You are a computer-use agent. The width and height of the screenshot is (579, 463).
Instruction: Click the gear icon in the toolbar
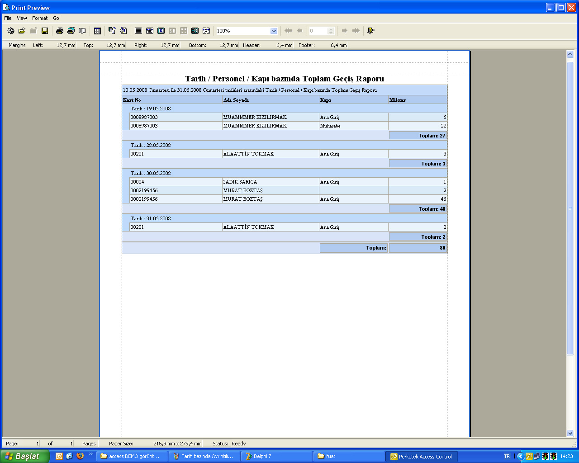point(11,31)
